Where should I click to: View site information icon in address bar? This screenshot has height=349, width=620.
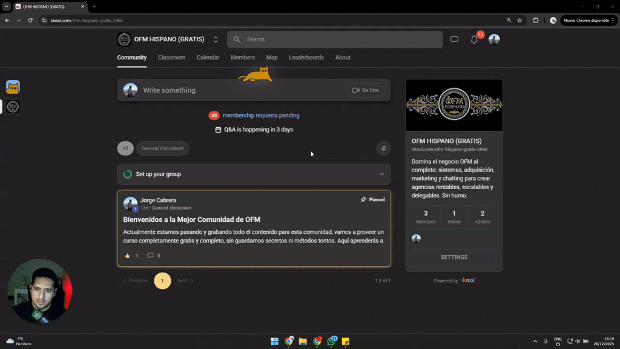point(44,20)
